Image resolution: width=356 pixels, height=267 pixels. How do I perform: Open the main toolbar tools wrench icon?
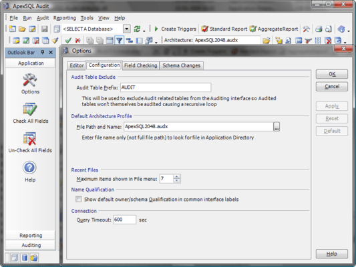(x=306, y=29)
